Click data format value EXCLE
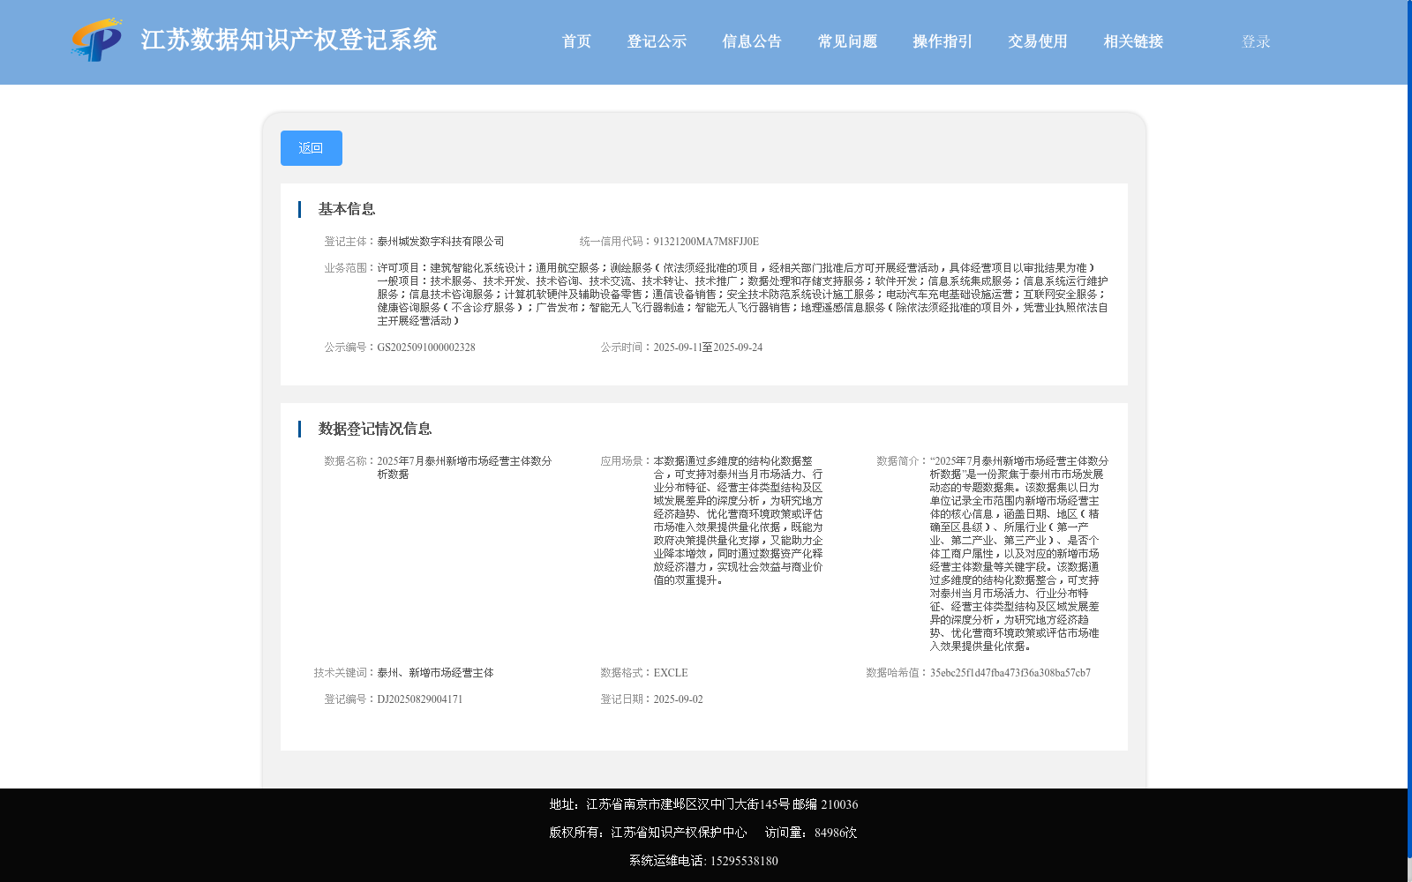This screenshot has height=882, width=1412. pos(671,673)
